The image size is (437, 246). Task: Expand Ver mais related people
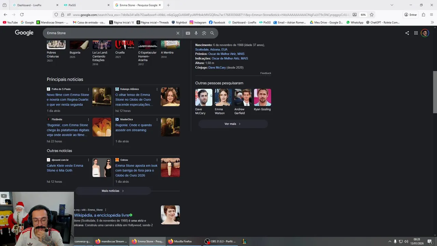tap(233, 124)
